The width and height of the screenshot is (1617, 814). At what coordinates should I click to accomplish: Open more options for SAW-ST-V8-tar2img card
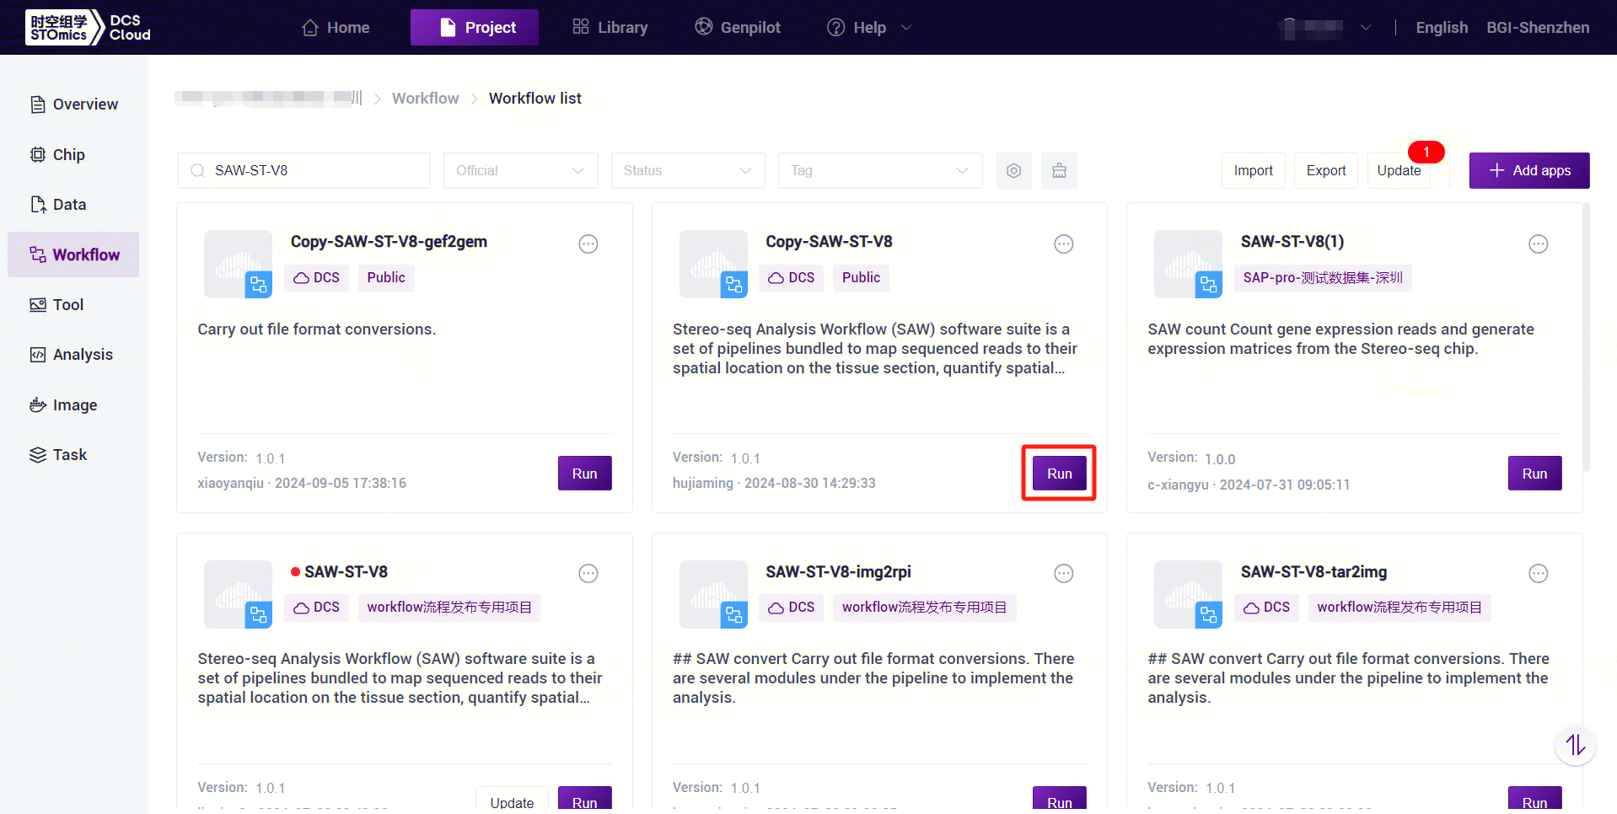click(x=1538, y=574)
